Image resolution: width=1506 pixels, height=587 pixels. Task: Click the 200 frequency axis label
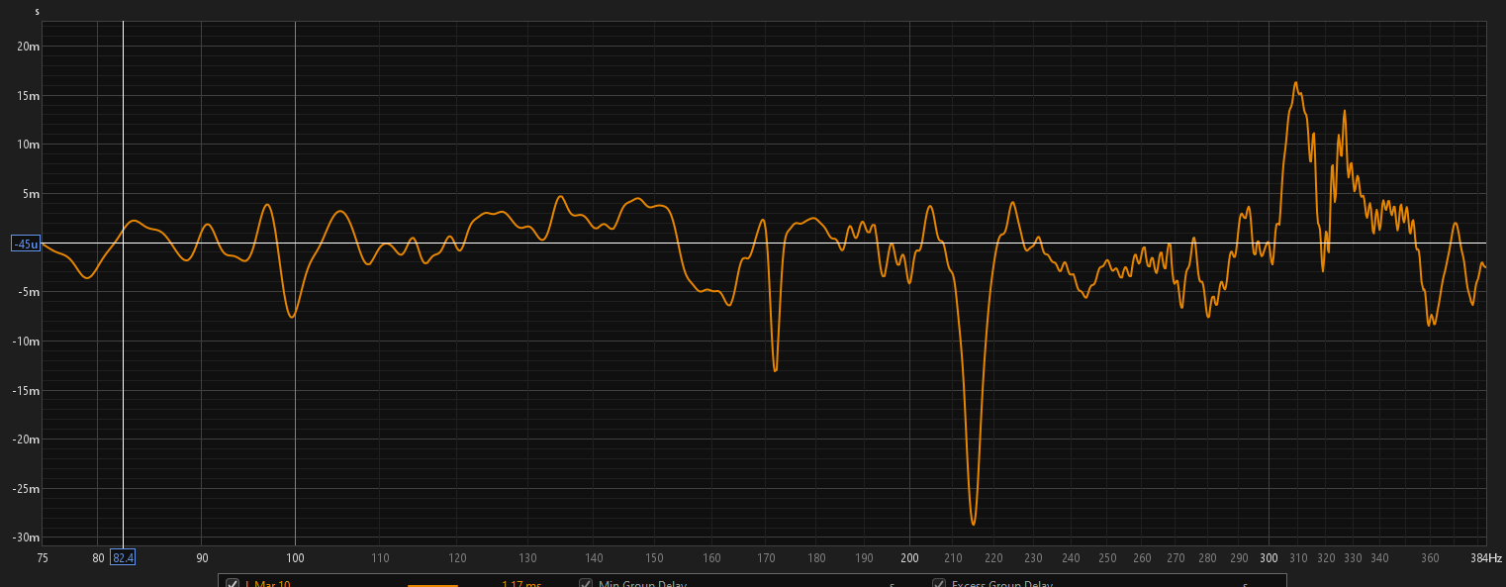tap(910, 558)
